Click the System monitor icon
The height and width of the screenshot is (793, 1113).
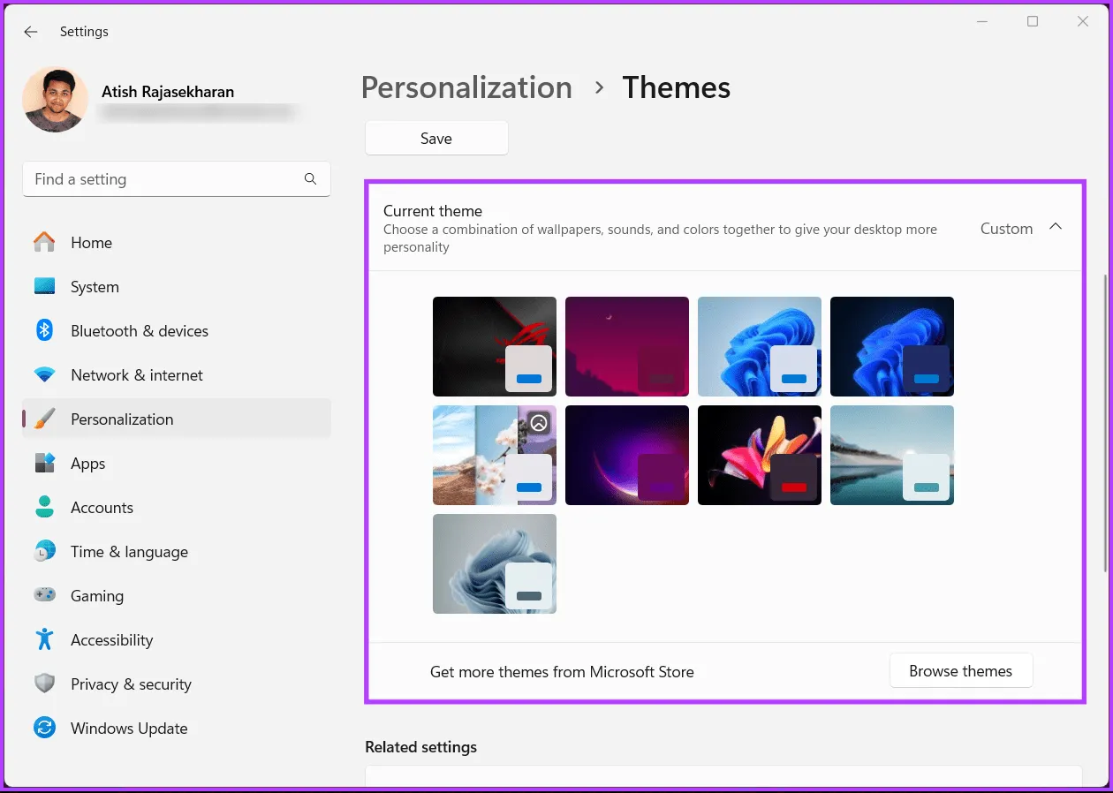(x=44, y=286)
